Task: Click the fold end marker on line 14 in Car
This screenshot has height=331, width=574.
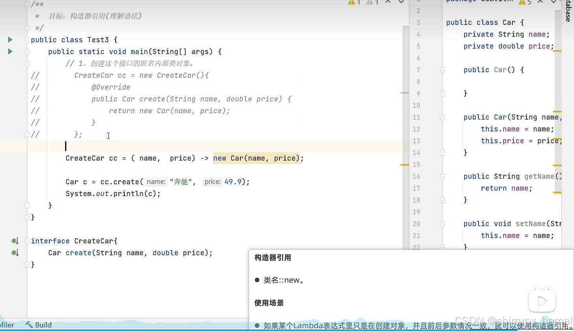Action: 442,152
